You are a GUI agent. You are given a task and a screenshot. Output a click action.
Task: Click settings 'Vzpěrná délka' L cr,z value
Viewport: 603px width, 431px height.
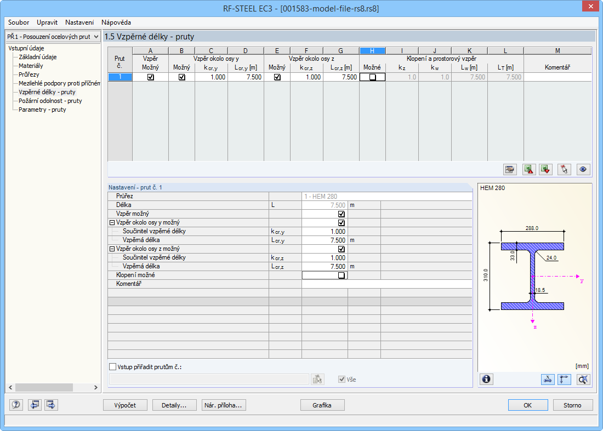(325, 267)
